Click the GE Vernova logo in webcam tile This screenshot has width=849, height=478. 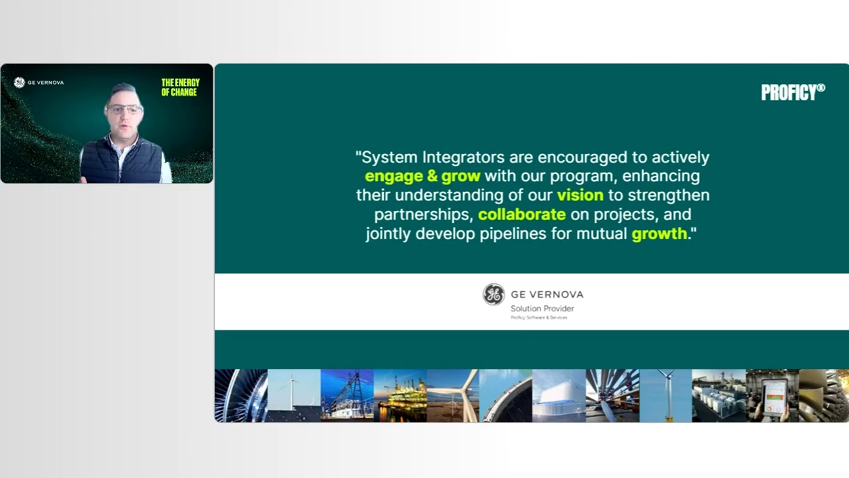pyautogui.click(x=39, y=83)
